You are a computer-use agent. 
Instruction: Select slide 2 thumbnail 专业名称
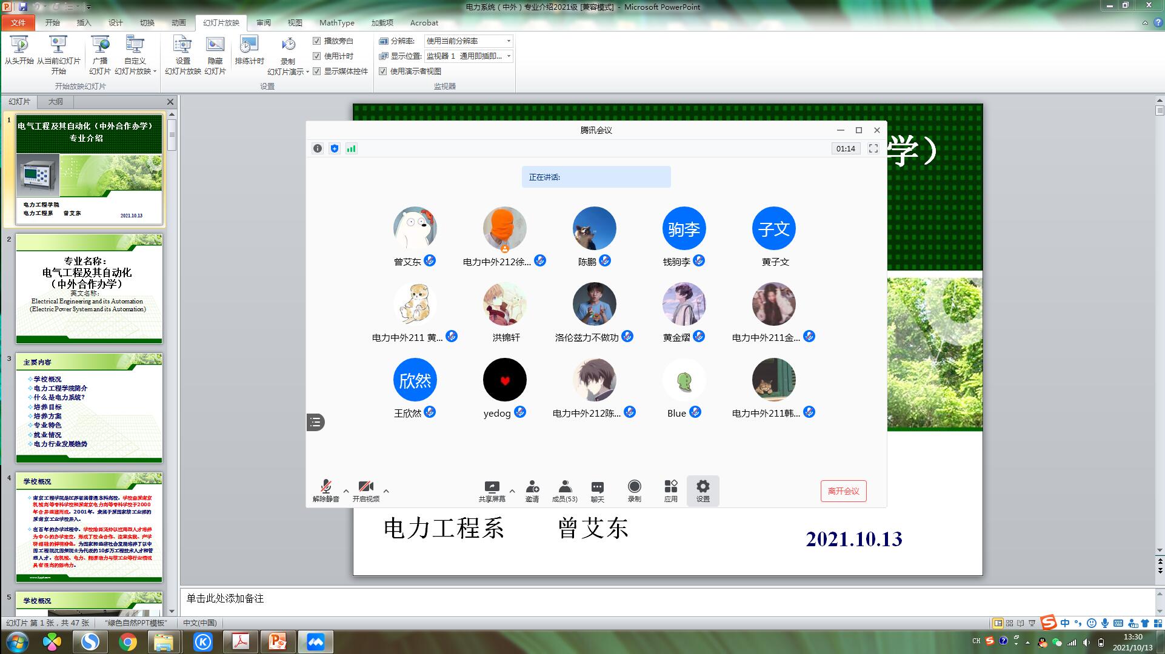tap(89, 289)
